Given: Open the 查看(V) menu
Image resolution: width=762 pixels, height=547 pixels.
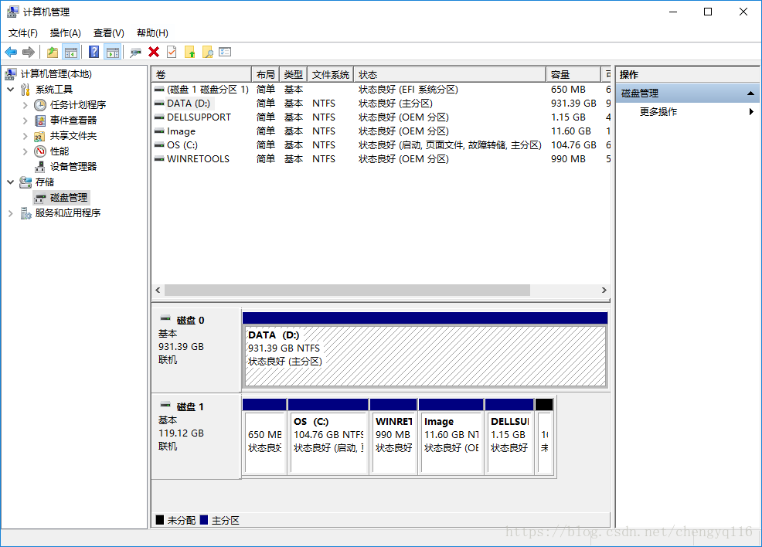Looking at the screenshot, I should click(108, 33).
